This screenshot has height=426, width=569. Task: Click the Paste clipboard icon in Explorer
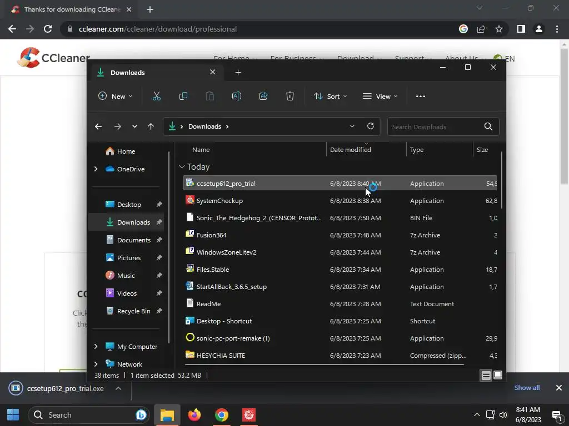click(209, 96)
